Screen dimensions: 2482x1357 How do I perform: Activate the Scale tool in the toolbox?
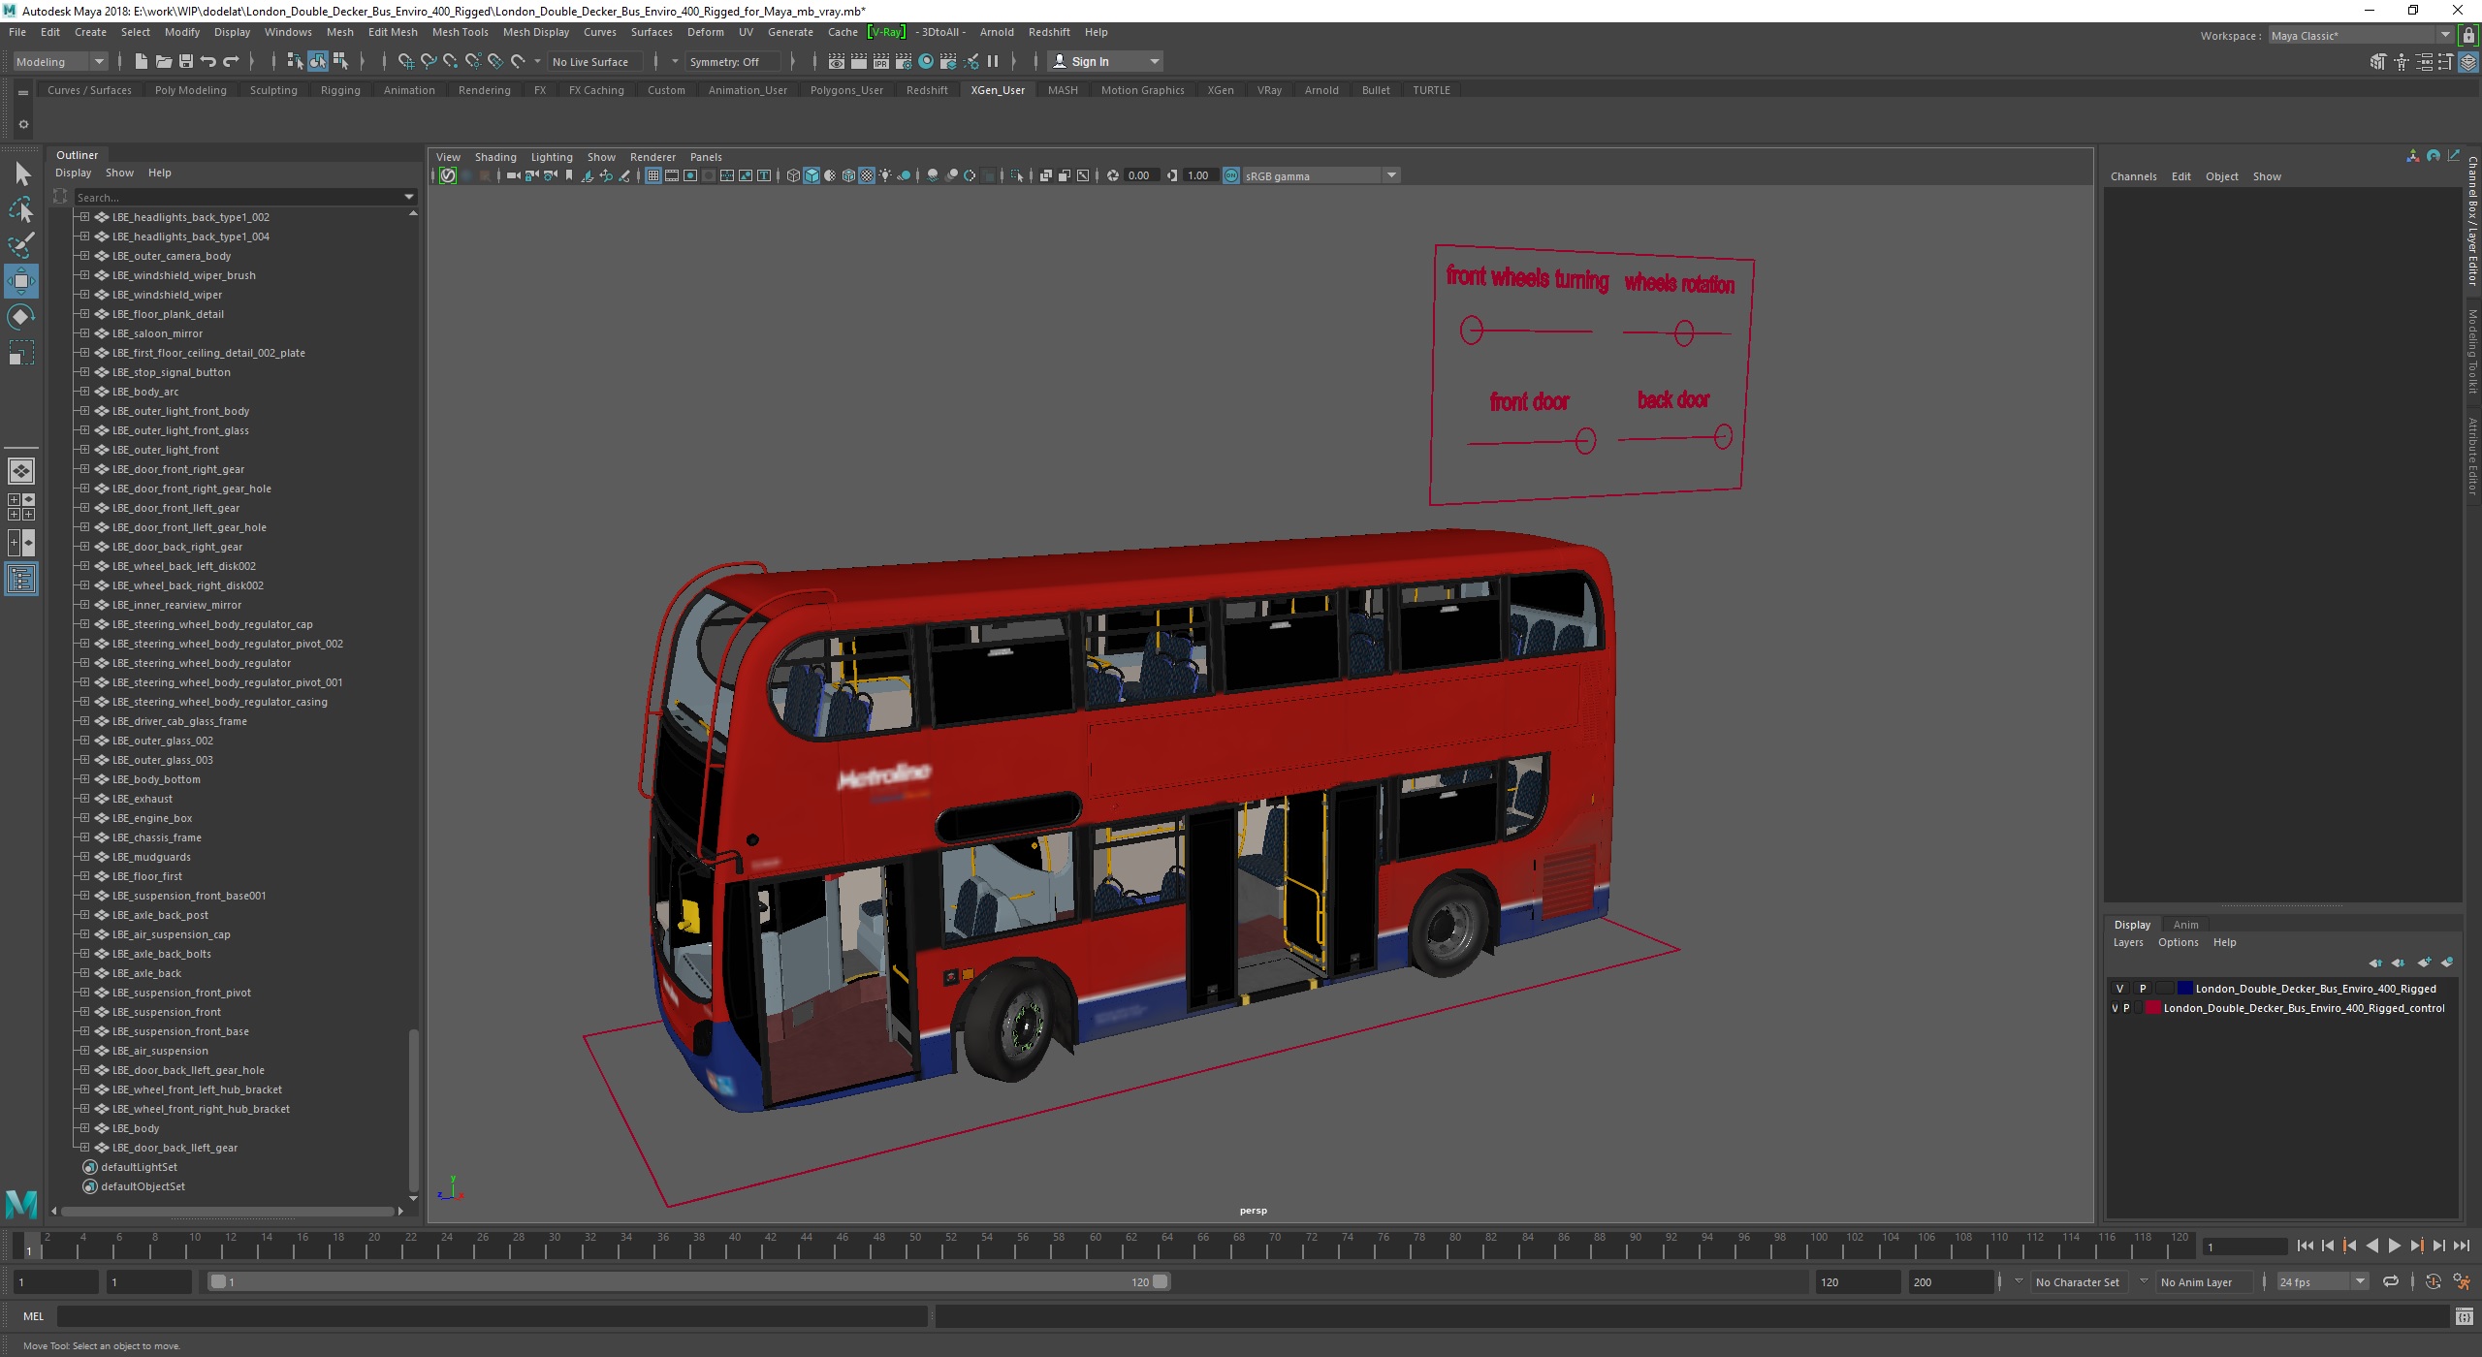pos(21,353)
